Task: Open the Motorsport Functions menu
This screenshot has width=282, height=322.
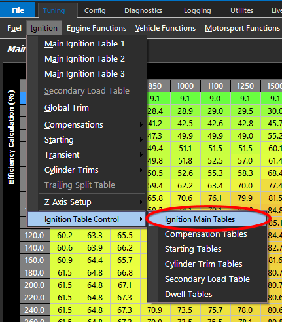Action: point(242,28)
